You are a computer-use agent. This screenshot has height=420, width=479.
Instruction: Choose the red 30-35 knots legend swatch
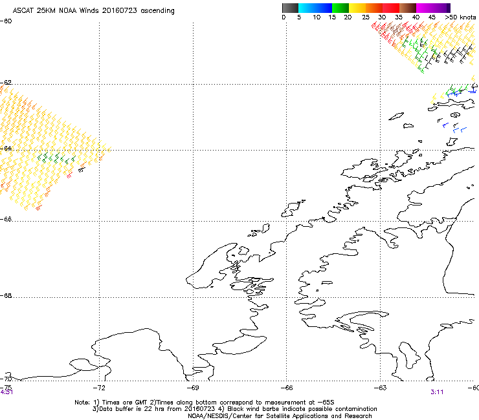391,8
